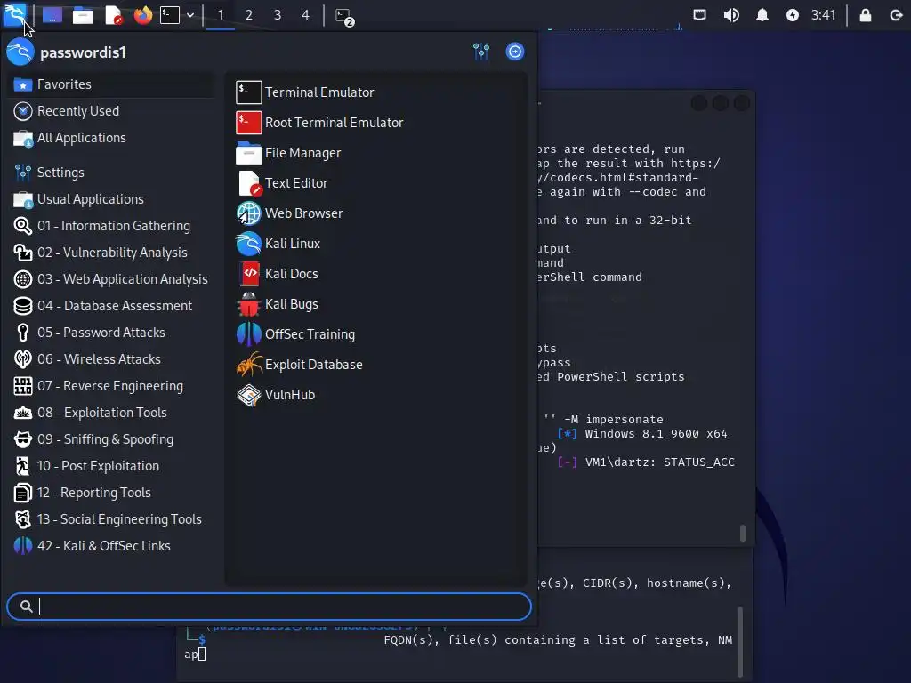This screenshot has width=911, height=683.
Task: Click the log out icon in panel
Action: click(x=897, y=15)
